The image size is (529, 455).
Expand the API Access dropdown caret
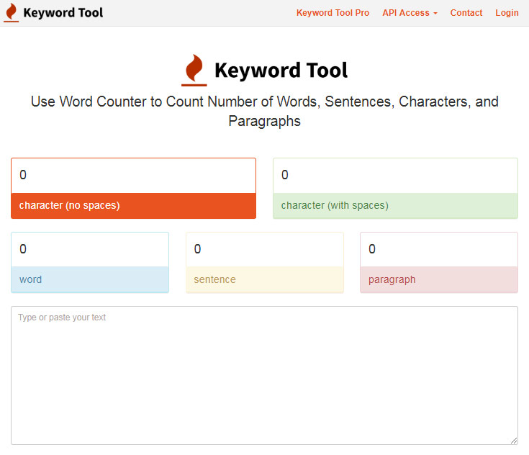(435, 14)
